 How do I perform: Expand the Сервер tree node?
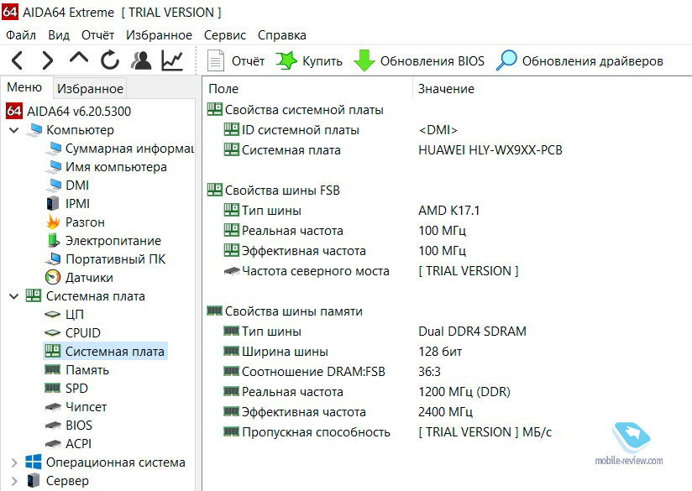coord(14,481)
